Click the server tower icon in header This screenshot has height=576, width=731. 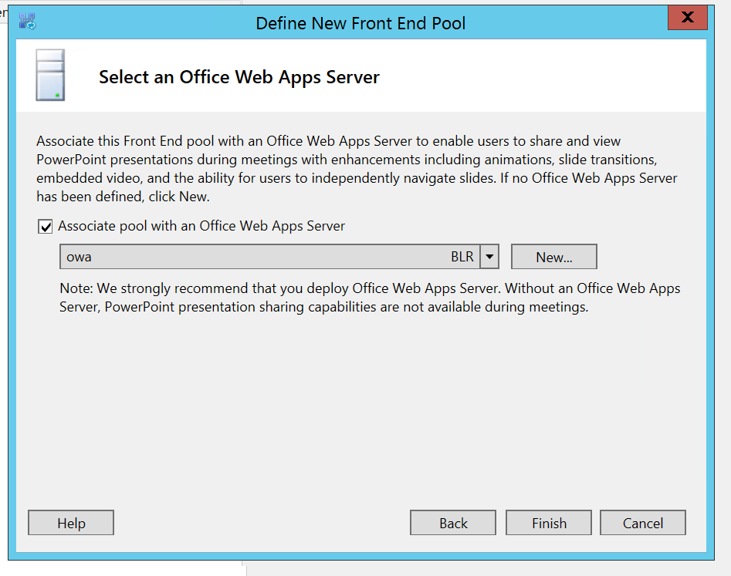point(50,75)
